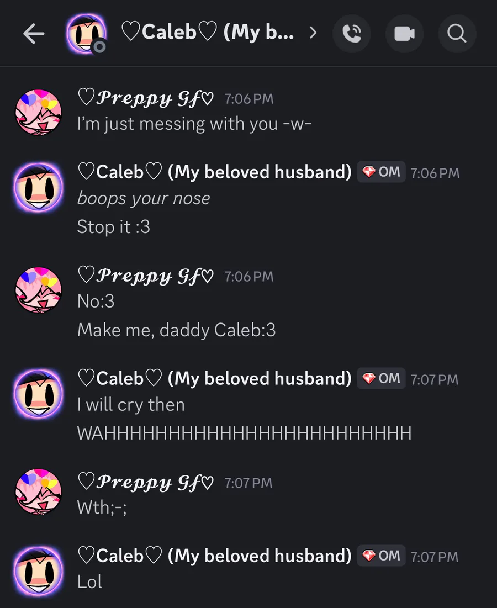Start a voice call with Caleb
The height and width of the screenshot is (608, 497).
[x=352, y=34]
